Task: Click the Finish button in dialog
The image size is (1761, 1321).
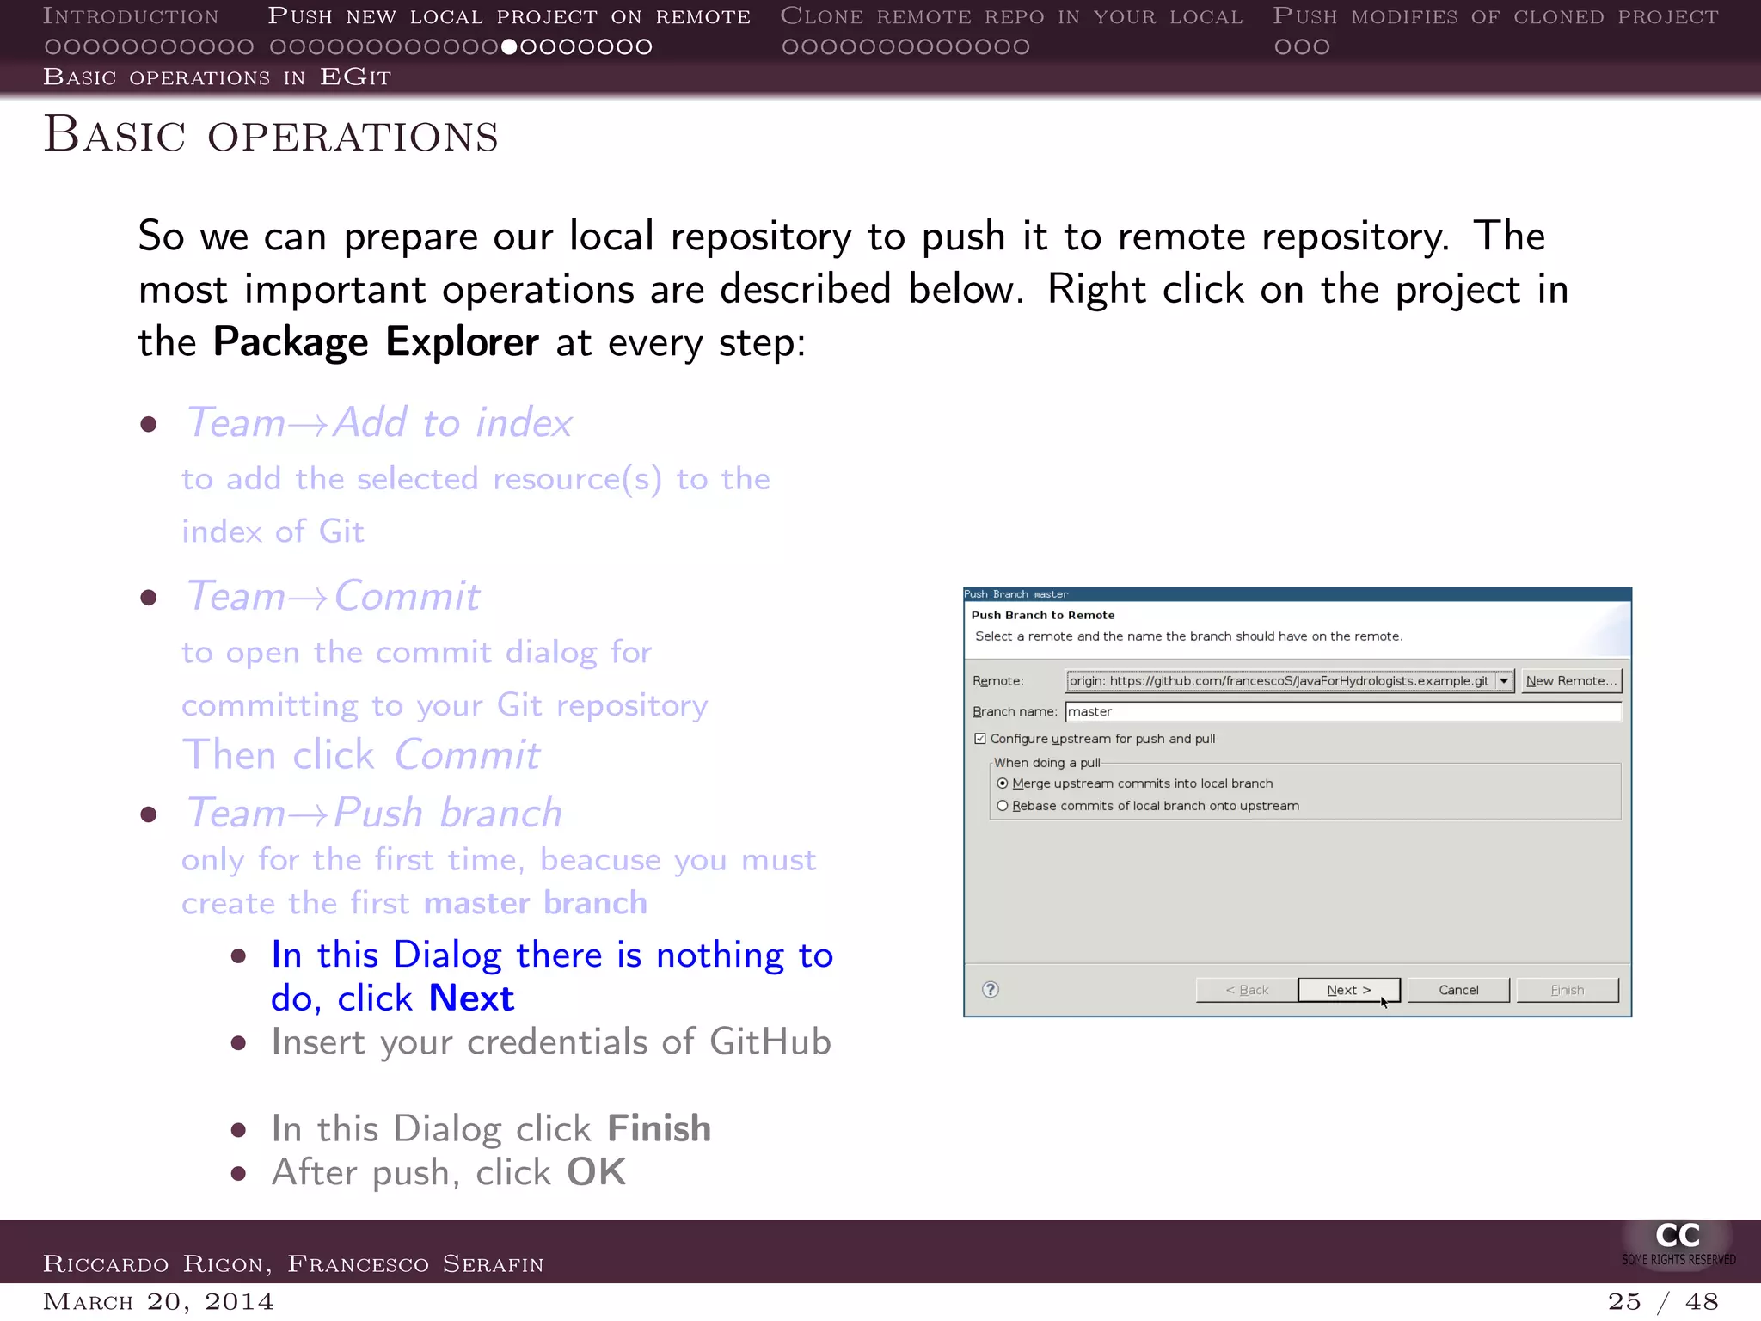Action: pos(1567,990)
